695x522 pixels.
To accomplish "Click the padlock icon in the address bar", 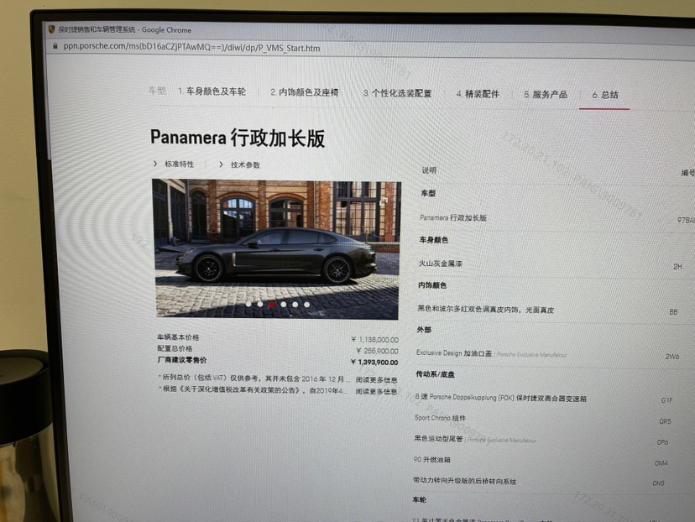I will 55,45.
